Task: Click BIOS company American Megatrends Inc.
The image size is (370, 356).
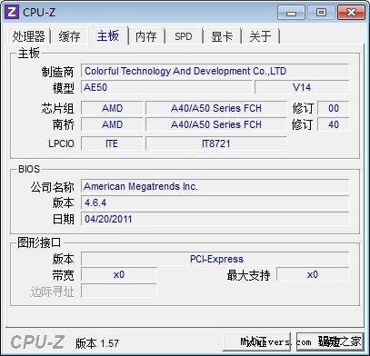Action: click(215, 186)
